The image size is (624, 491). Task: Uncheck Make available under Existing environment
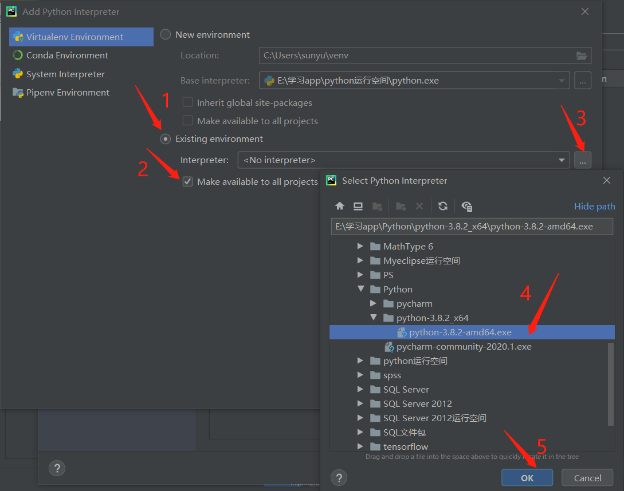[x=187, y=181]
